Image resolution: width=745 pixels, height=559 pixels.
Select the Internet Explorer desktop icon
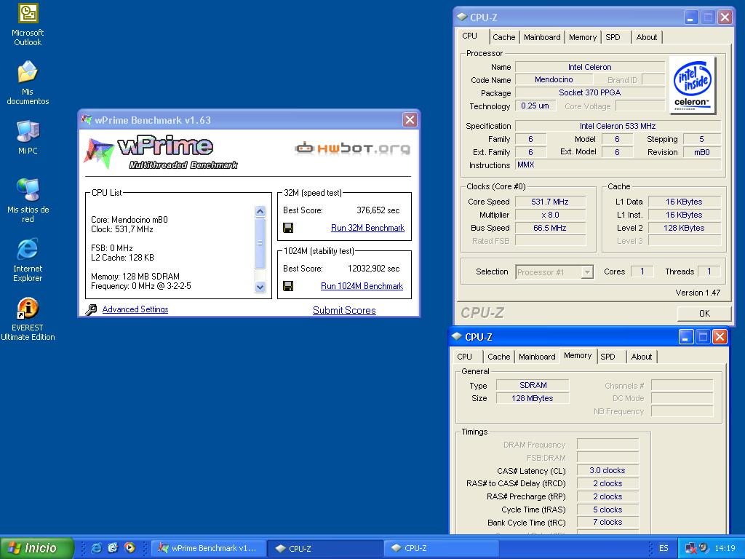pyautogui.click(x=28, y=261)
